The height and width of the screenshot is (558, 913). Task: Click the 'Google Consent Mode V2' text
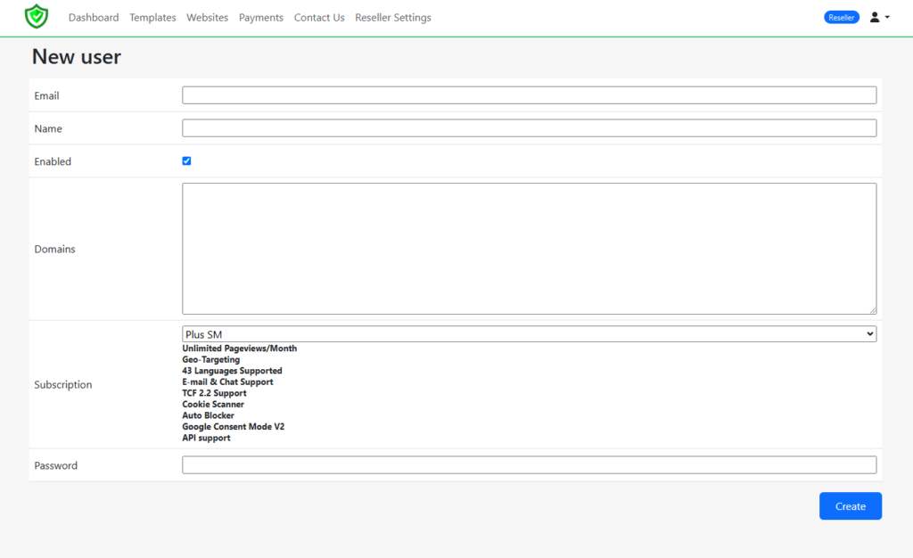[233, 426]
